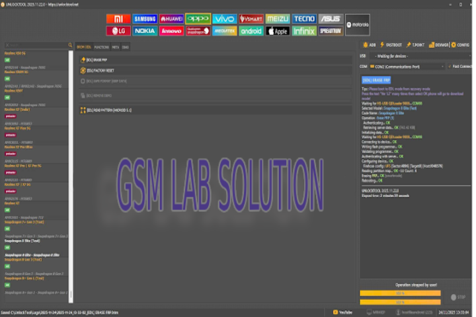Pick the Apple brand icon
476x317 pixels.
tap(278, 30)
